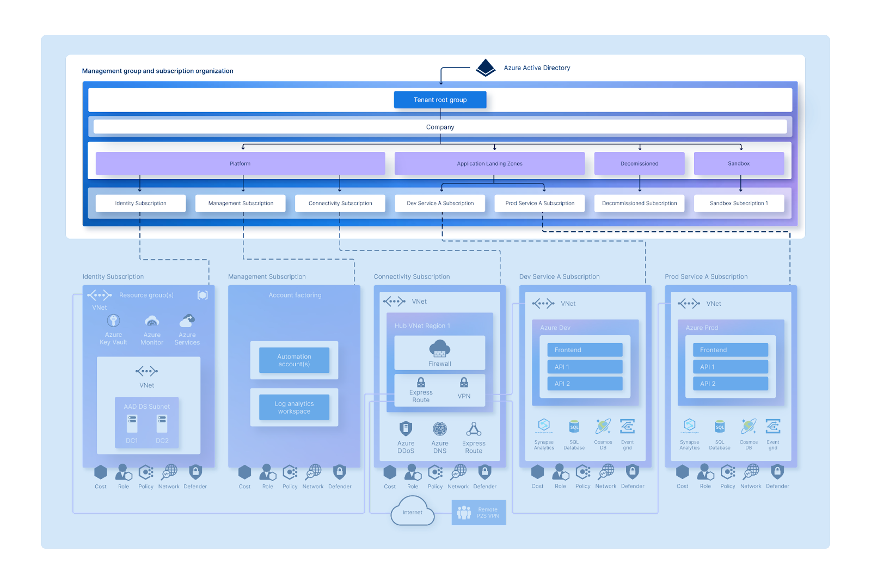Click the Application Landing Zones box
The height and width of the screenshot is (584, 871).
tap(490, 163)
